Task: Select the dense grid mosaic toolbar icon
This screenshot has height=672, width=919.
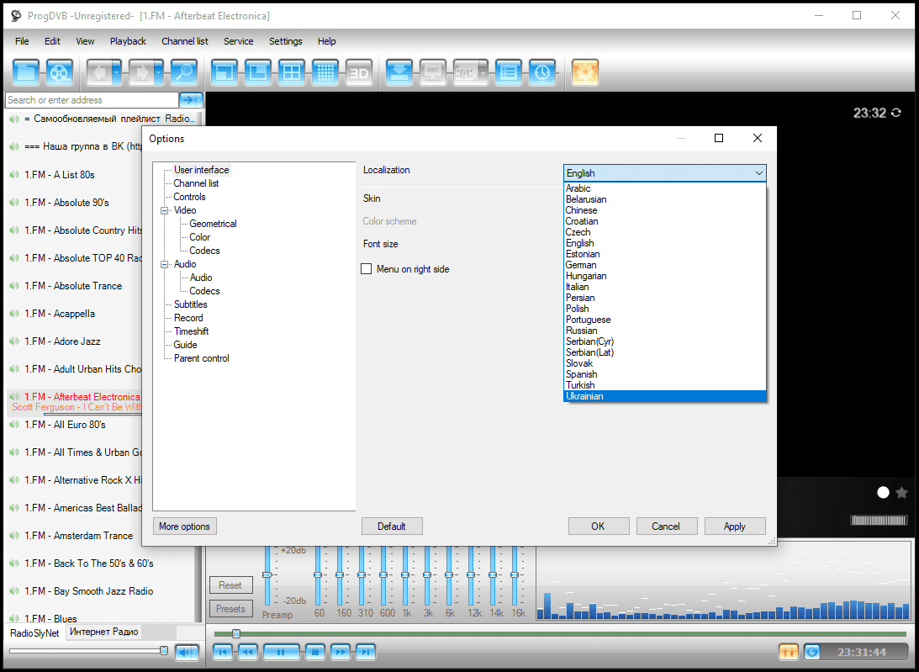Action: (x=325, y=72)
